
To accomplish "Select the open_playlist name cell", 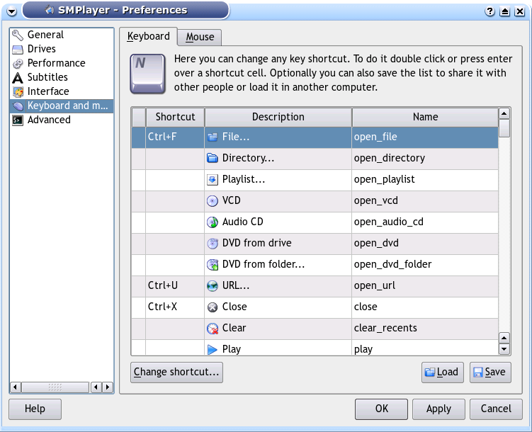I will [x=425, y=179].
